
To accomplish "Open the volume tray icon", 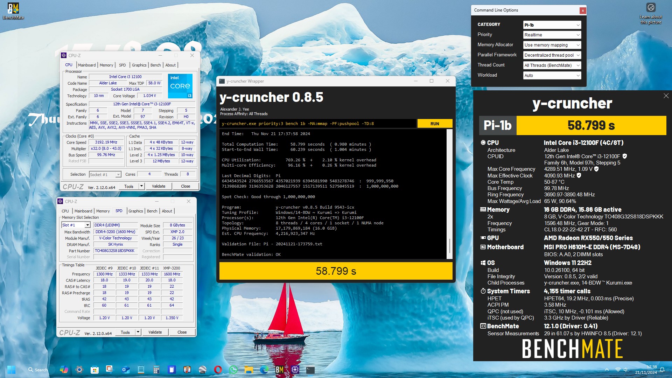I will click(626, 370).
